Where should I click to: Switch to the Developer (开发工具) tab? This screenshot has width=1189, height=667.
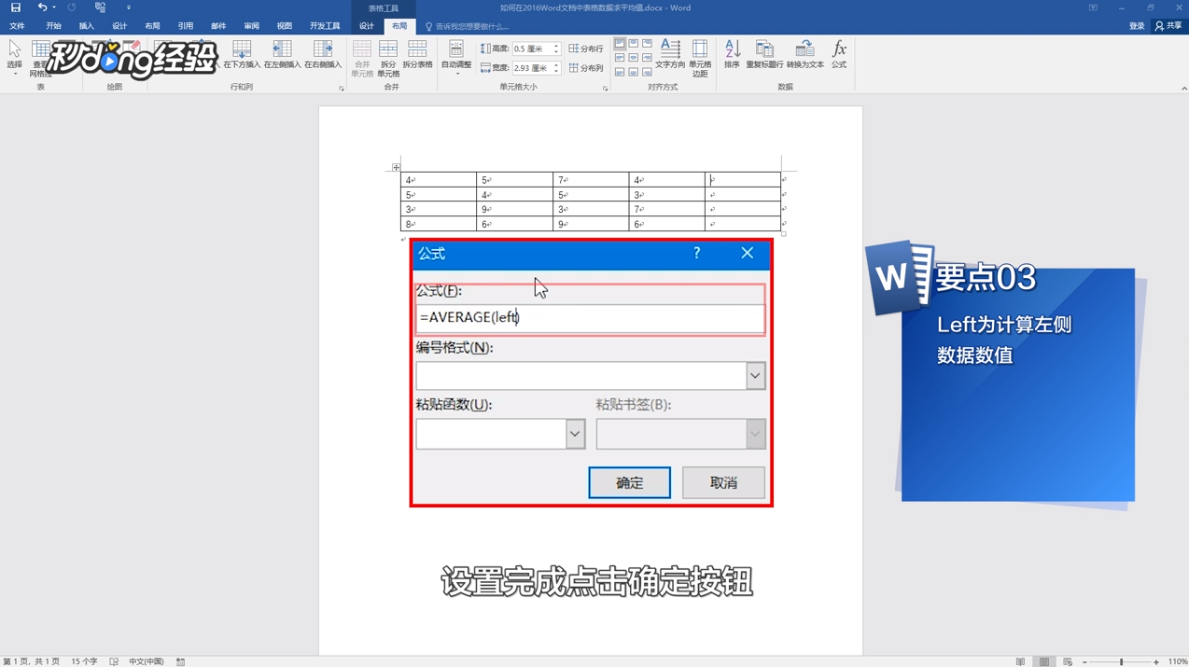[x=325, y=26]
